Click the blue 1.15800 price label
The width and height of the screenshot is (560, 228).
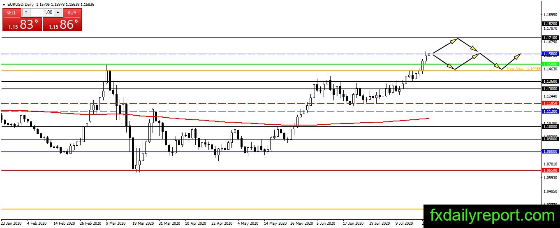550,54
